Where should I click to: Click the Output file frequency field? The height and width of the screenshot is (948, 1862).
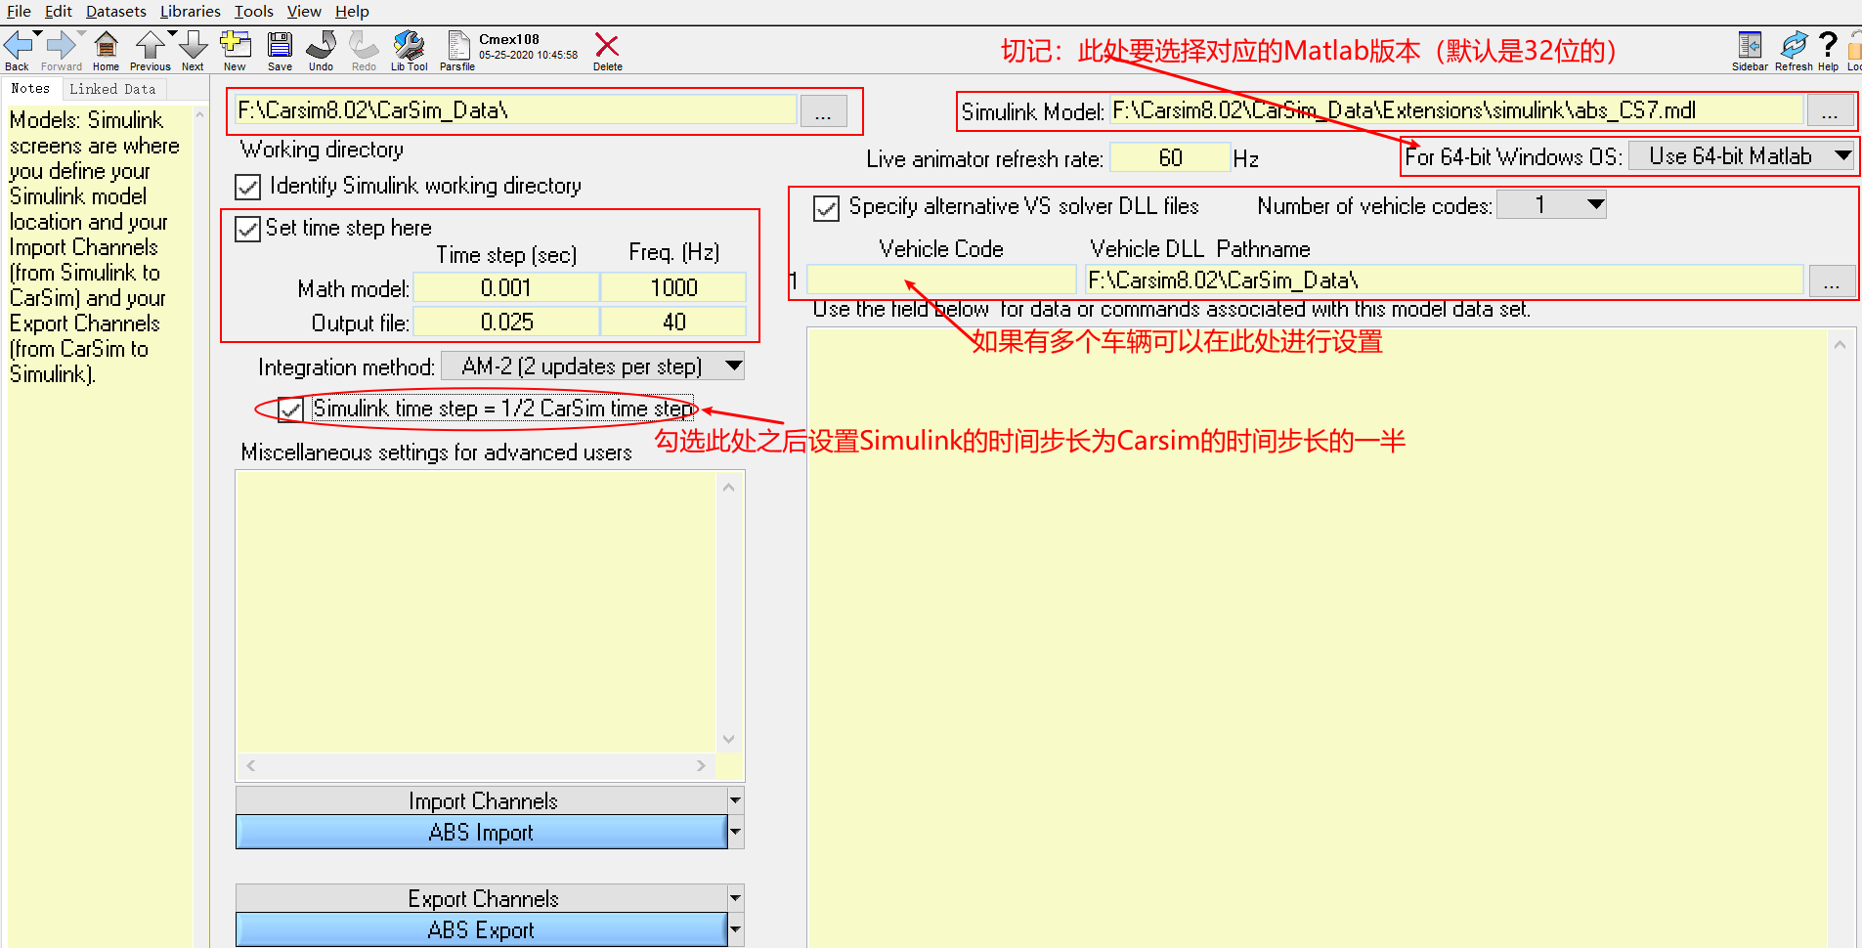click(673, 323)
